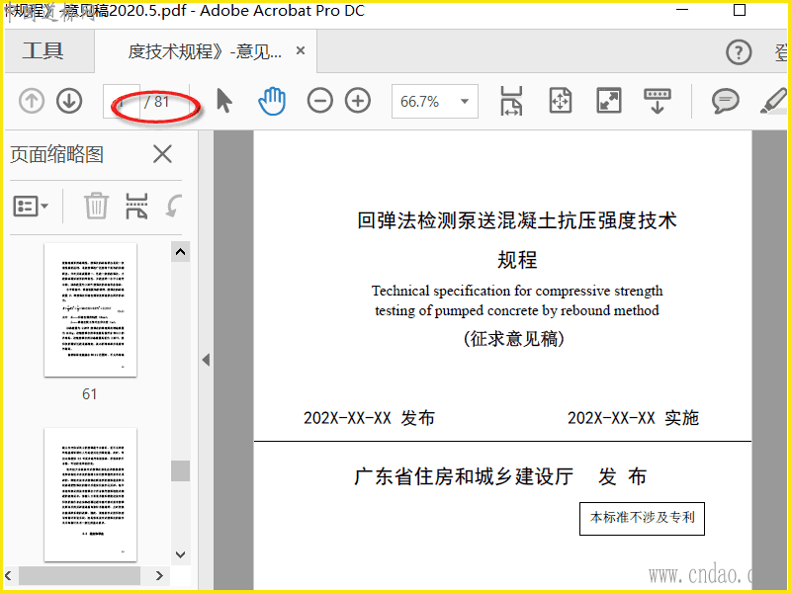Open the 66.7% zoom level dropdown

pyautogui.click(x=435, y=102)
